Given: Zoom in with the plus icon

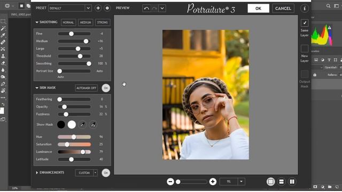Looking at the screenshot, I should pos(213,181).
